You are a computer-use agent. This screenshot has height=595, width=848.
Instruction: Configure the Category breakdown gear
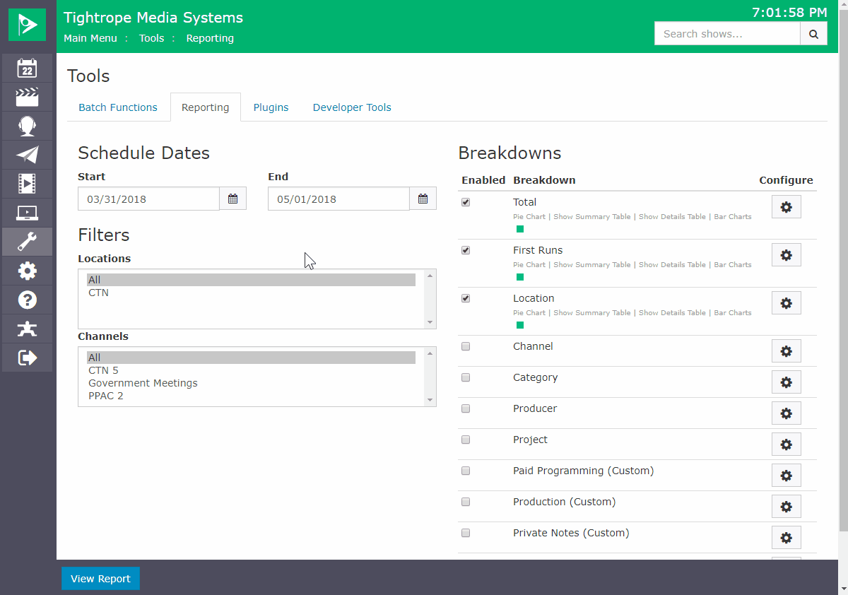click(x=786, y=382)
